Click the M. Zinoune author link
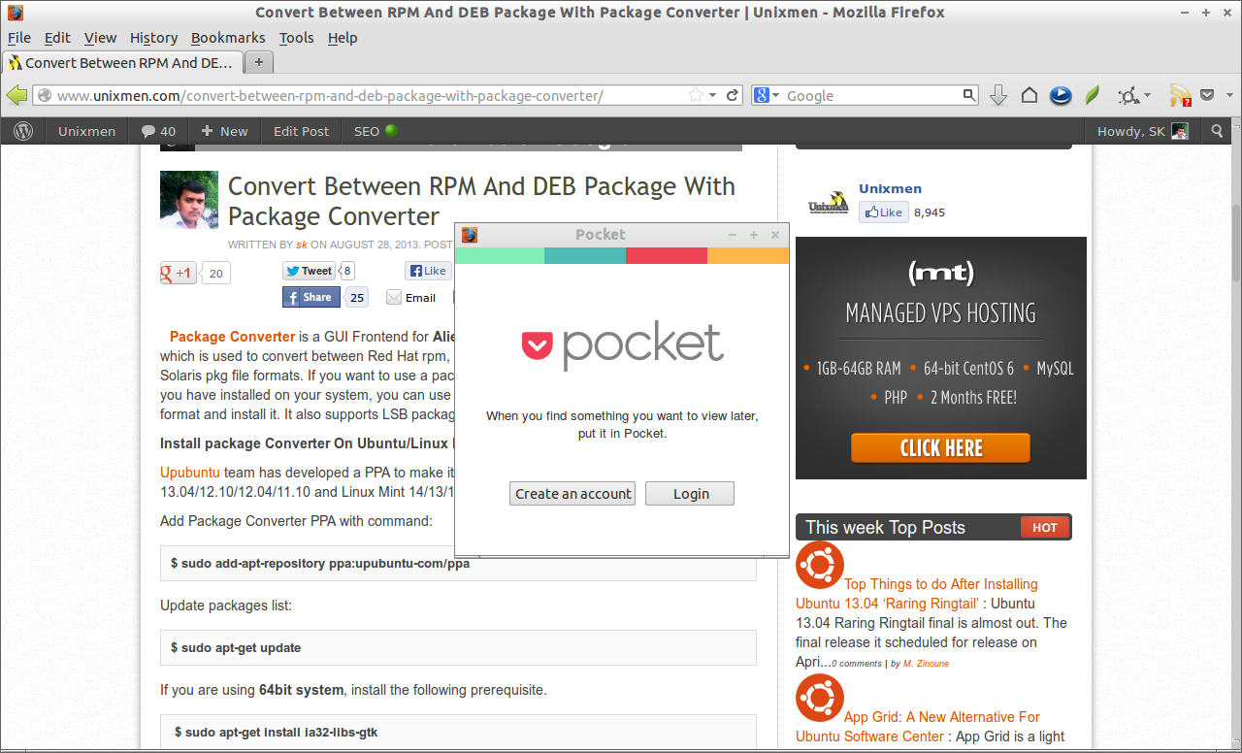Image resolution: width=1242 pixels, height=753 pixels. tap(926, 664)
